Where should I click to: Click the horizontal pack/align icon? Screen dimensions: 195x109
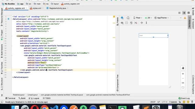tap(142, 23)
